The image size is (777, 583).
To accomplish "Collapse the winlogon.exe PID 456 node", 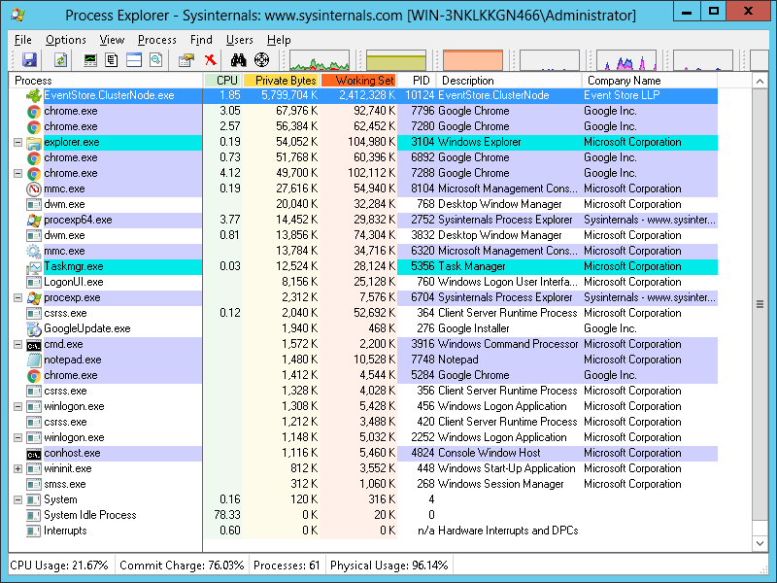I will click(17, 406).
